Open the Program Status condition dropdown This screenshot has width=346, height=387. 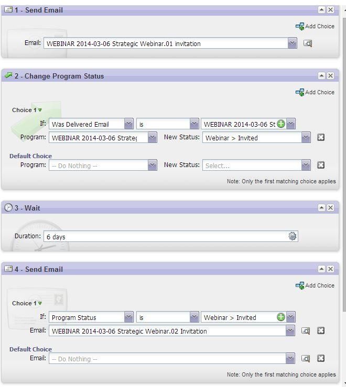pyautogui.click(x=128, y=317)
